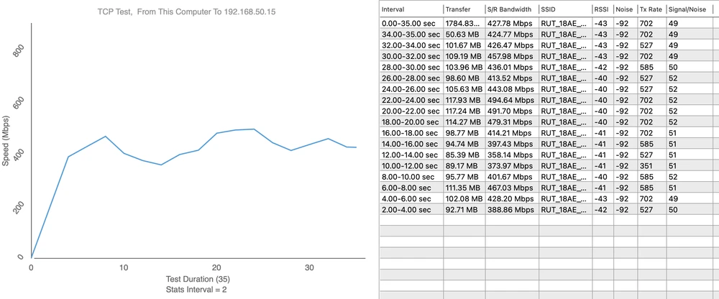Click the 2.00-4.00 sec row at bottom
719x299 pixels.
click(411, 209)
